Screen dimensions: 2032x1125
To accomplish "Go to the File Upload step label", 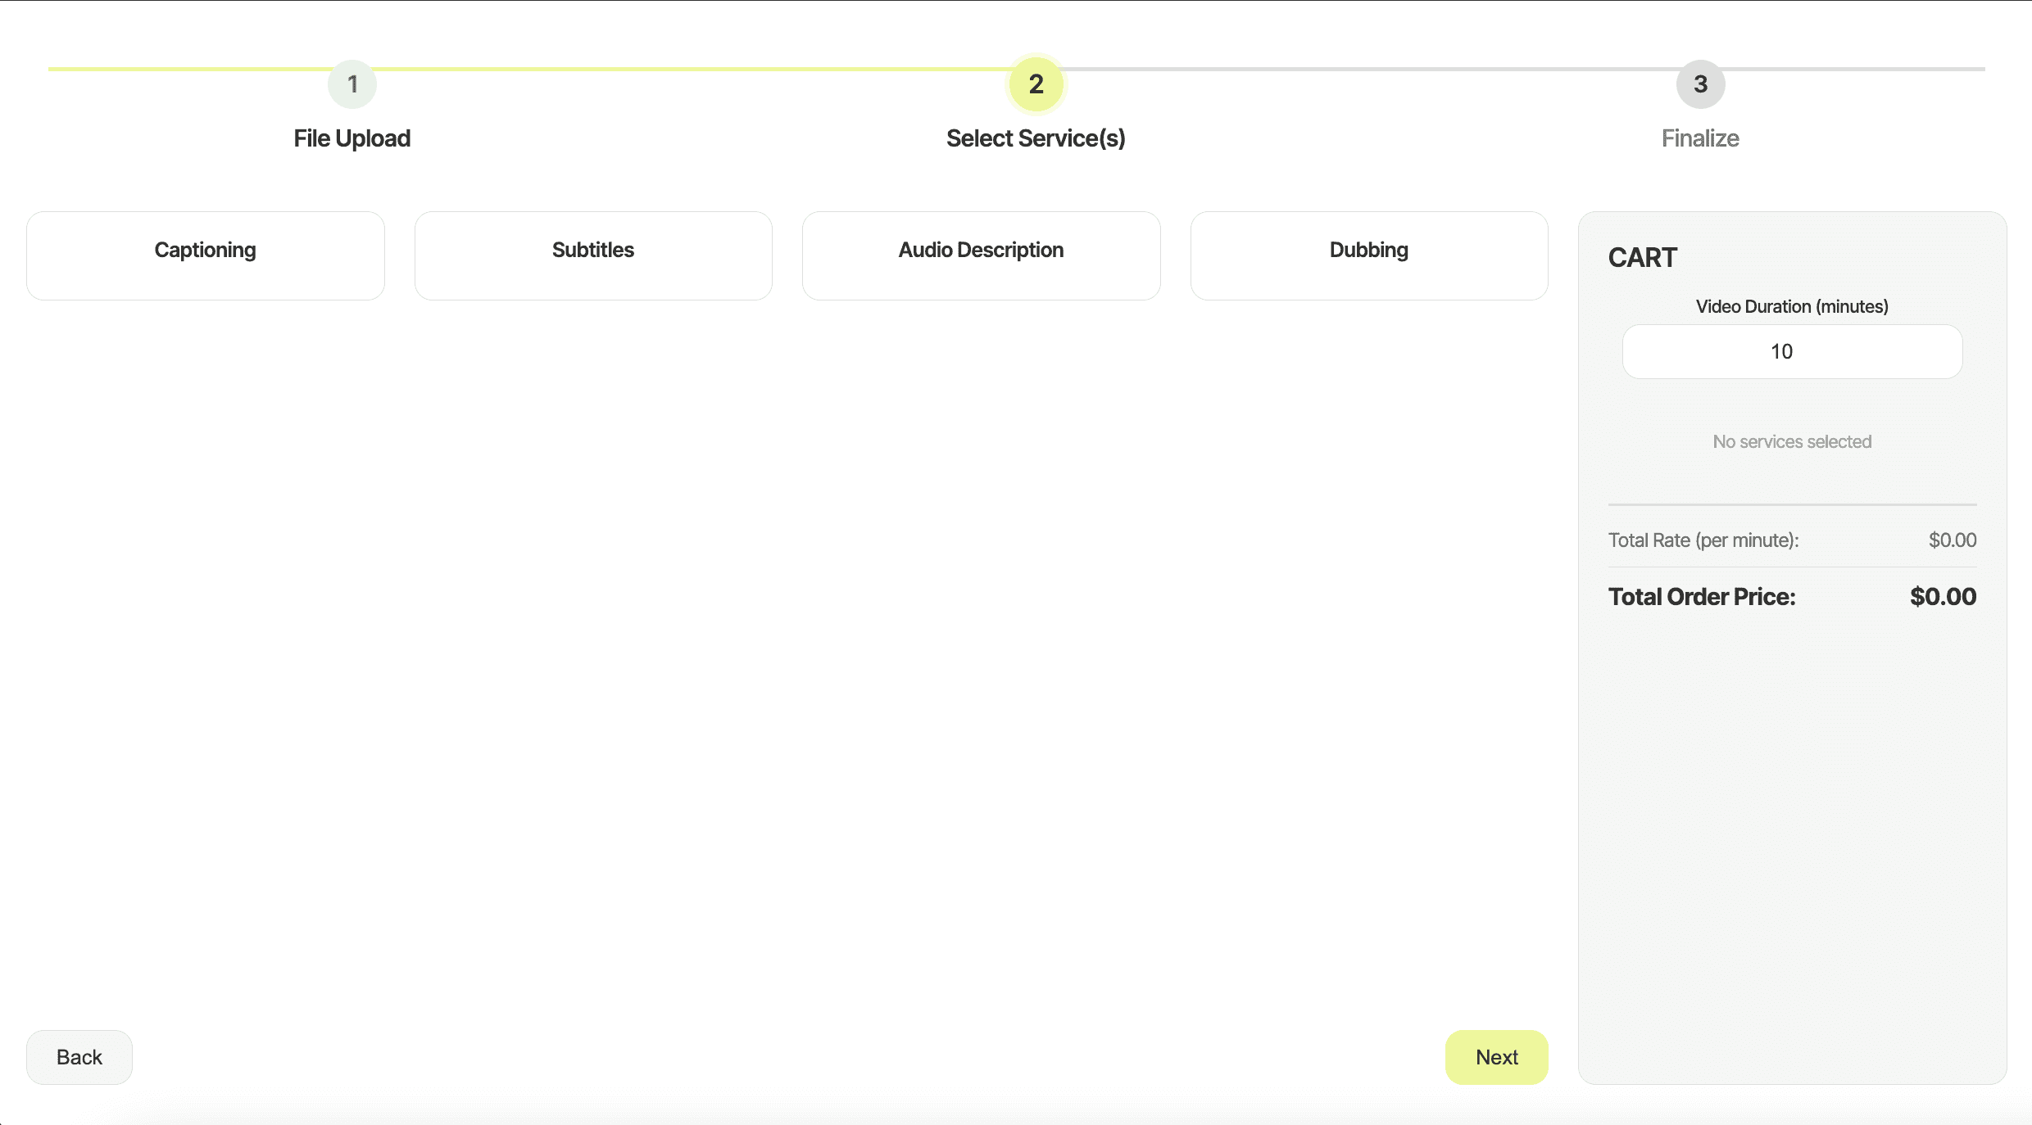I will 352,138.
